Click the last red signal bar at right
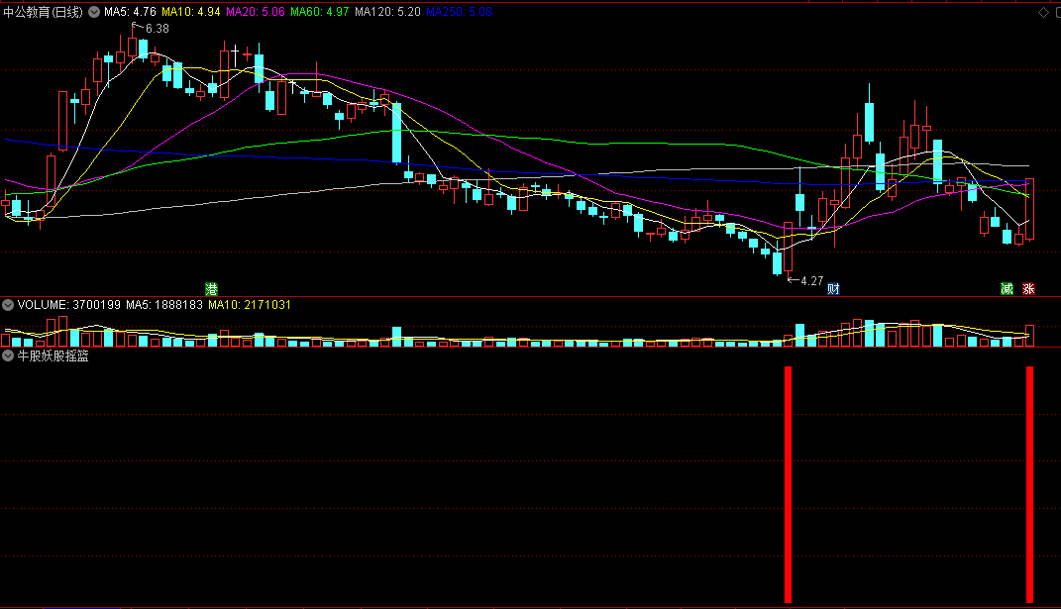1061x609 pixels. coord(1030,484)
